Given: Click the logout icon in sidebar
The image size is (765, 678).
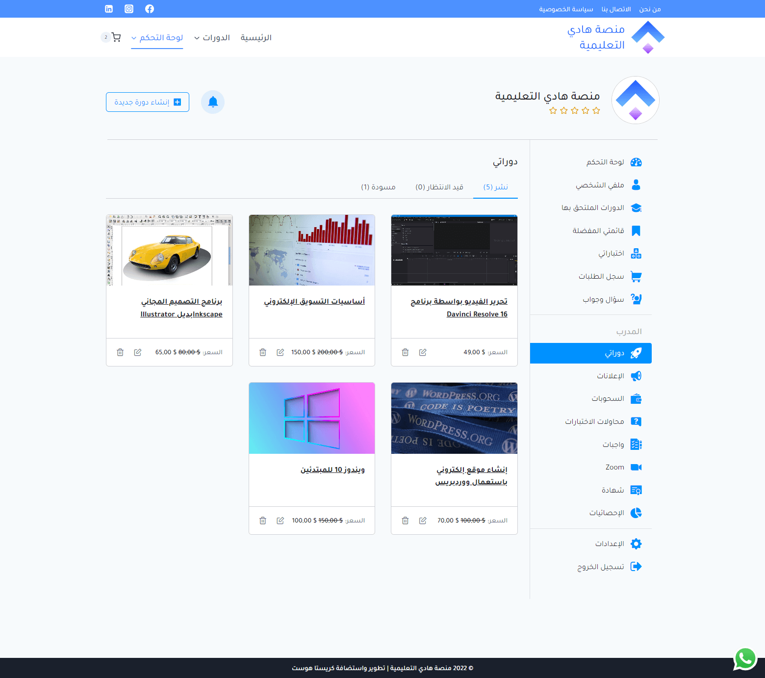Looking at the screenshot, I should tap(636, 567).
